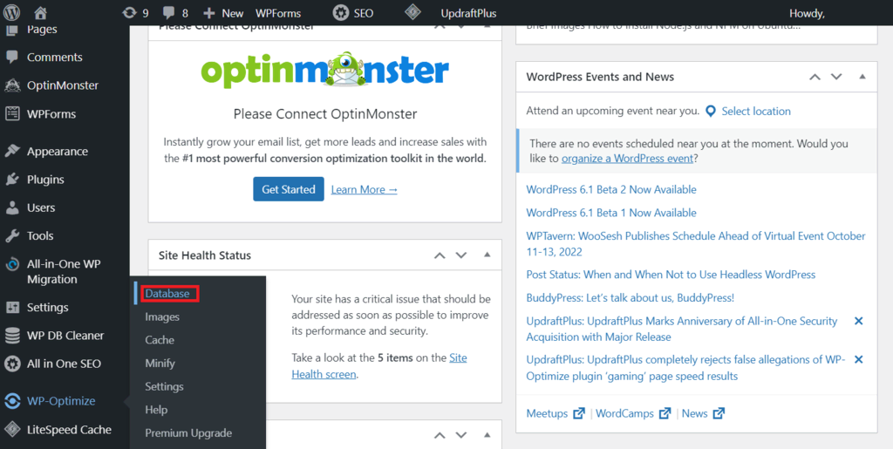
Task: Click the WP DB Cleaner database icon
Action: point(12,336)
